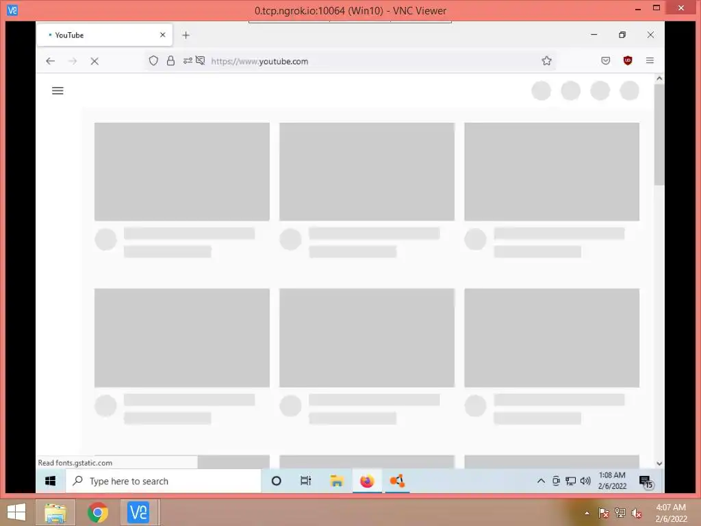Screen dimensions: 701x526
Task: Show hidden icons on the host tray
Action: pyautogui.click(x=587, y=513)
